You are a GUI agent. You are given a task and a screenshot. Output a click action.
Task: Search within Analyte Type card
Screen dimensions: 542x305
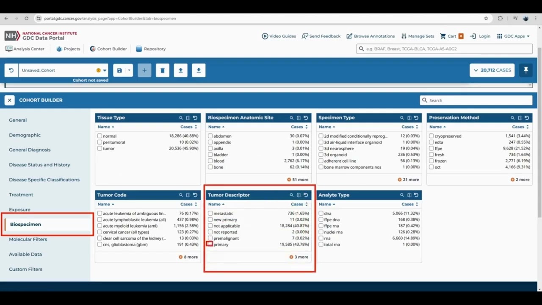coord(402,195)
